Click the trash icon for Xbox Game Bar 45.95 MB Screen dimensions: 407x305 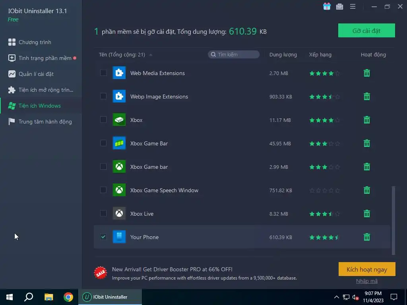367,143
